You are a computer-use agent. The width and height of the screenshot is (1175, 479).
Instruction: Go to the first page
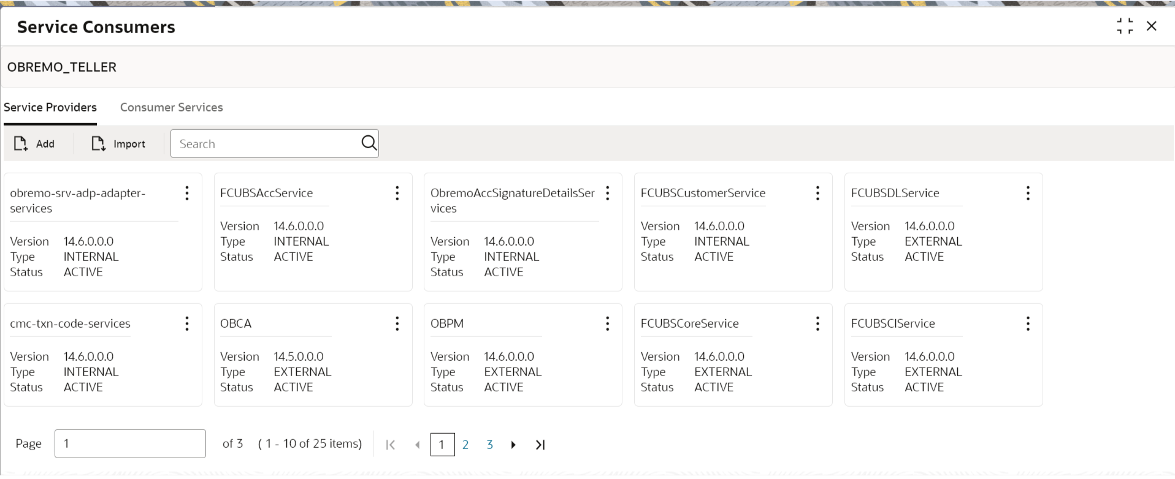pyautogui.click(x=391, y=445)
